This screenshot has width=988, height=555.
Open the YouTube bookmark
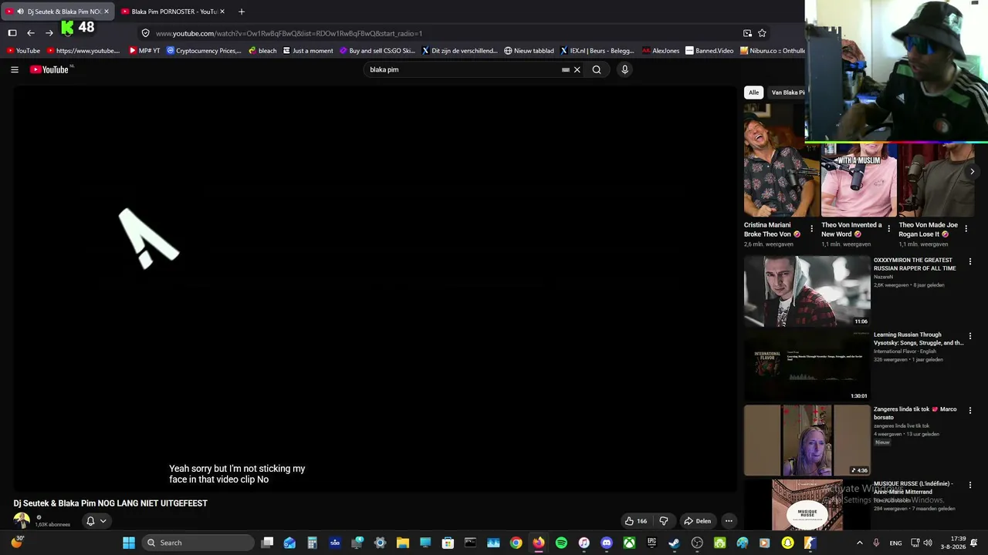(x=22, y=51)
